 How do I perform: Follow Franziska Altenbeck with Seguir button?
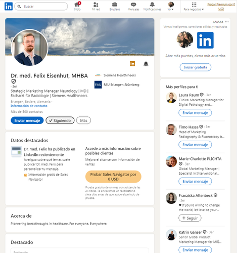pyautogui.click(x=190, y=218)
